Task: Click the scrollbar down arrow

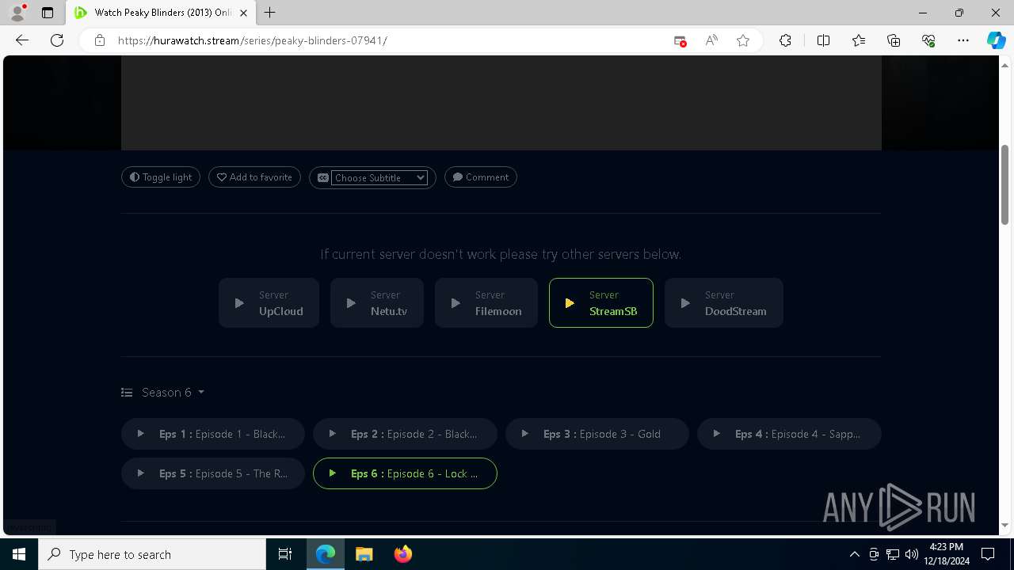Action: [x=1005, y=525]
